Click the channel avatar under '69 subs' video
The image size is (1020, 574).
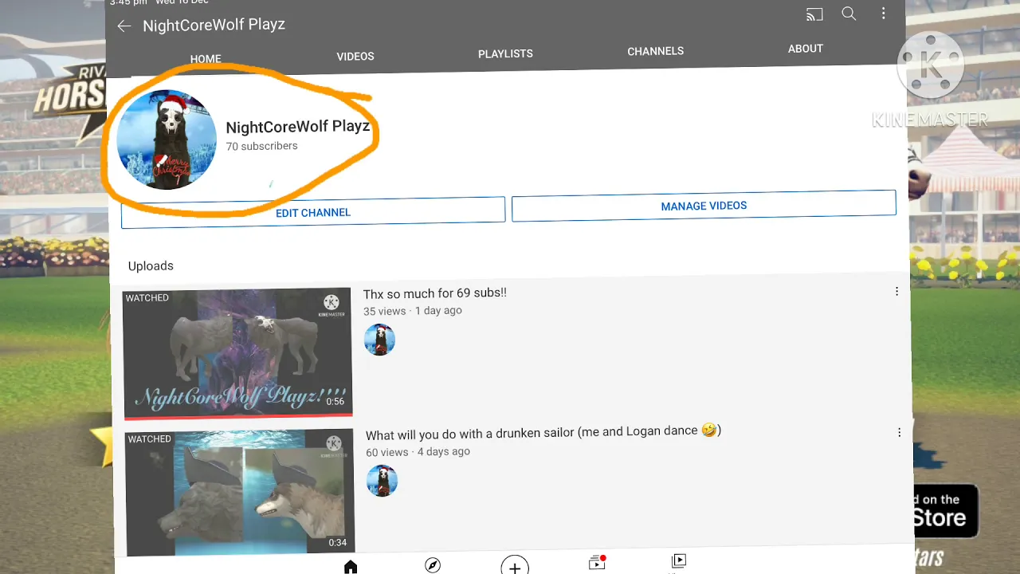[x=379, y=340]
